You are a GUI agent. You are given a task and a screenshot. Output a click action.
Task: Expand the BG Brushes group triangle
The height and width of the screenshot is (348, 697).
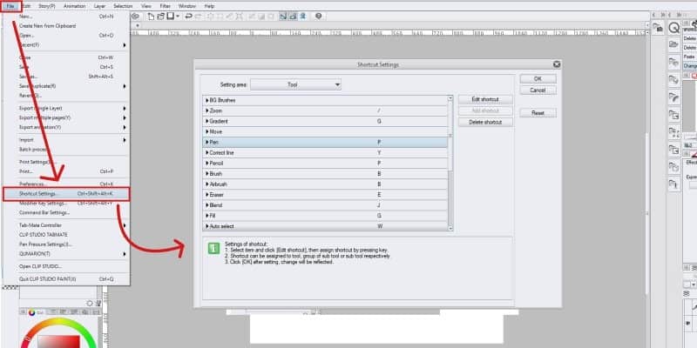[207, 100]
